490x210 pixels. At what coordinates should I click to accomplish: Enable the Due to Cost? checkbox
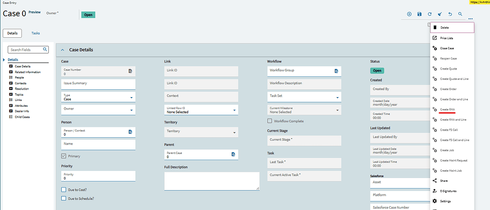pyautogui.click(x=64, y=190)
